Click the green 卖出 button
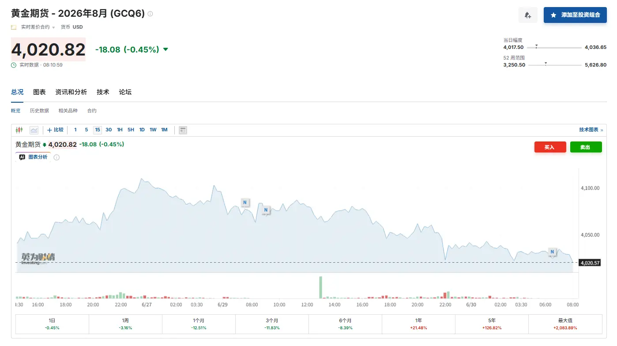The height and width of the screenshot is (346, 617). click(586, 147)
